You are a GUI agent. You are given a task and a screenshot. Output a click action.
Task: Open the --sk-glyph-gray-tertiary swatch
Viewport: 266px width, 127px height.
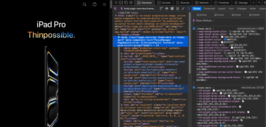pos(233,117)
